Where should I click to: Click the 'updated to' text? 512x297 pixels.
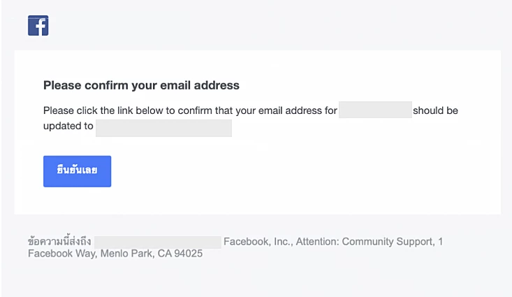[x=68, y=126]
